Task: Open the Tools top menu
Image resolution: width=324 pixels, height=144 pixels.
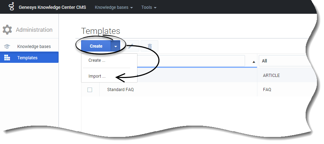Action: (x=149, y=7)
